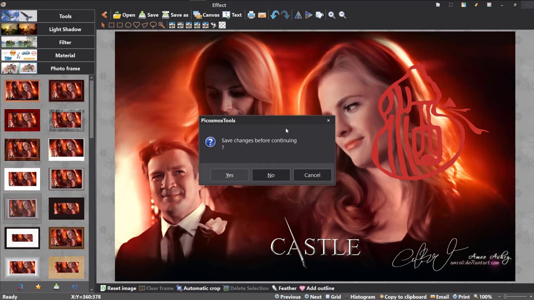Select the first orange photo frame thumbnail
Screen dimensions: 534x300
(22, 91)
